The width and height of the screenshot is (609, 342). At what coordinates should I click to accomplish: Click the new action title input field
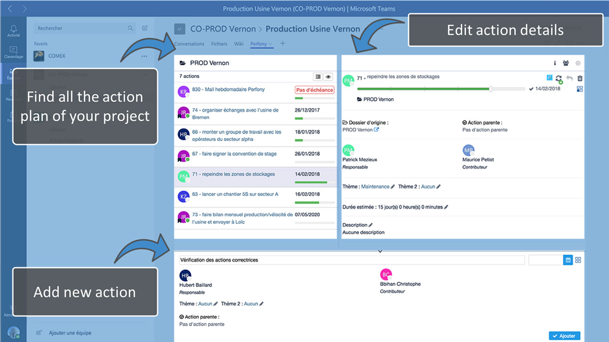click(x=351, y=260)
